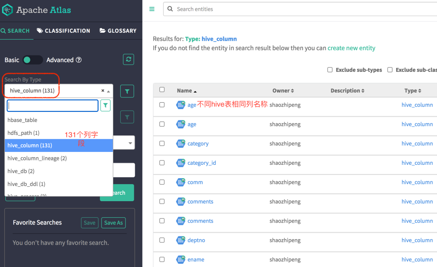The width and height of the screenshot is (437, 267).
Task: Click entity icon of category row
Action: click(180, 143)
